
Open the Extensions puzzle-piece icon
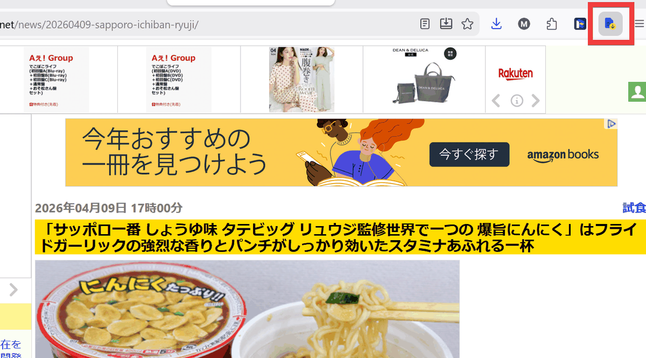pyautogui.click(x=551, y=24)
